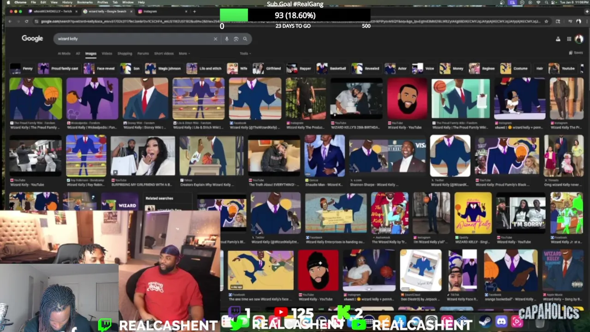The width and height of the screenshot is (590, 332).
Task: Open Google Lens image search icon
Action: pyautogui.click(x=236, y=39)
